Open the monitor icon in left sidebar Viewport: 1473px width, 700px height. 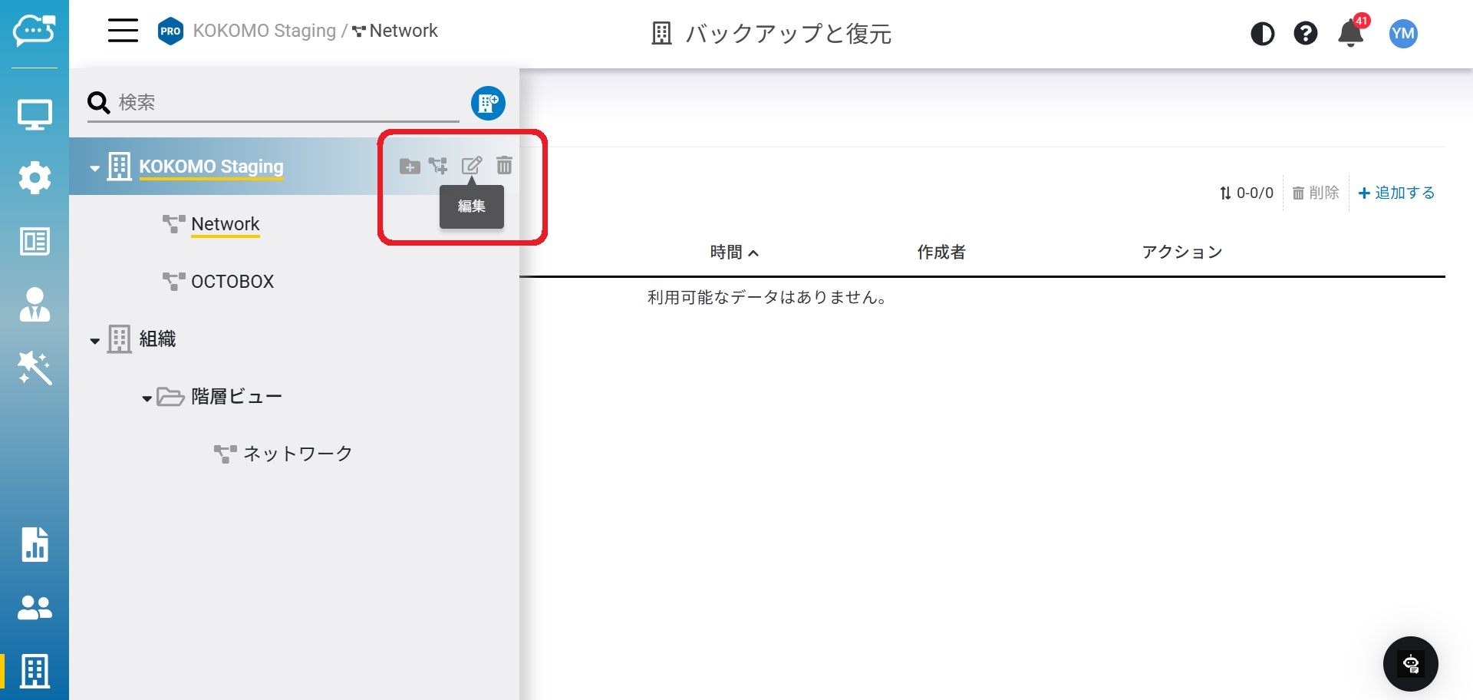click(x=35, y=115)
